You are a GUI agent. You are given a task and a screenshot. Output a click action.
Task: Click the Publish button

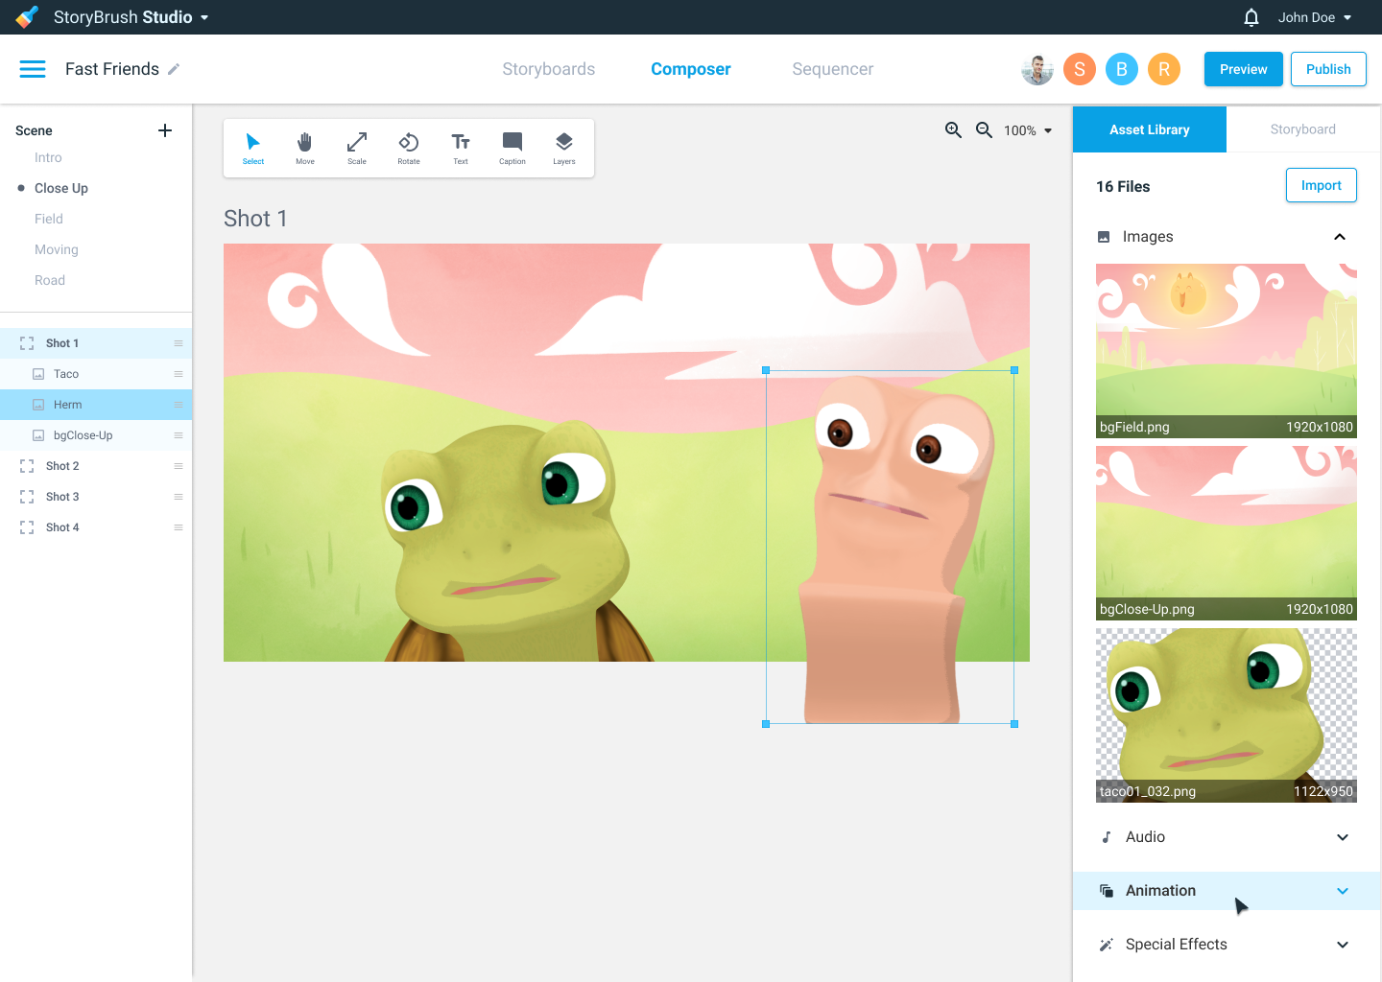pos(1327,69)
